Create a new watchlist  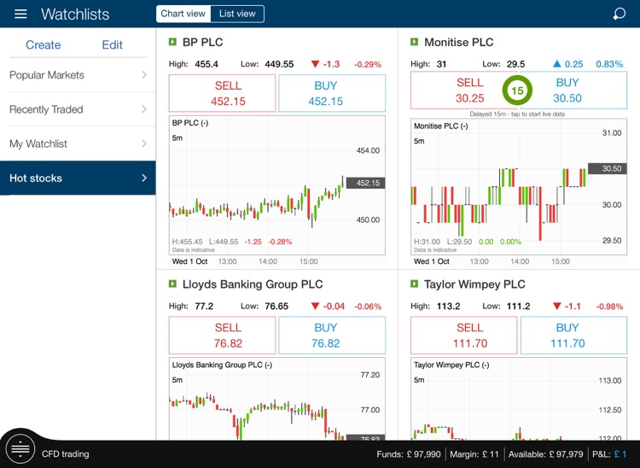(x=44, y=44)
